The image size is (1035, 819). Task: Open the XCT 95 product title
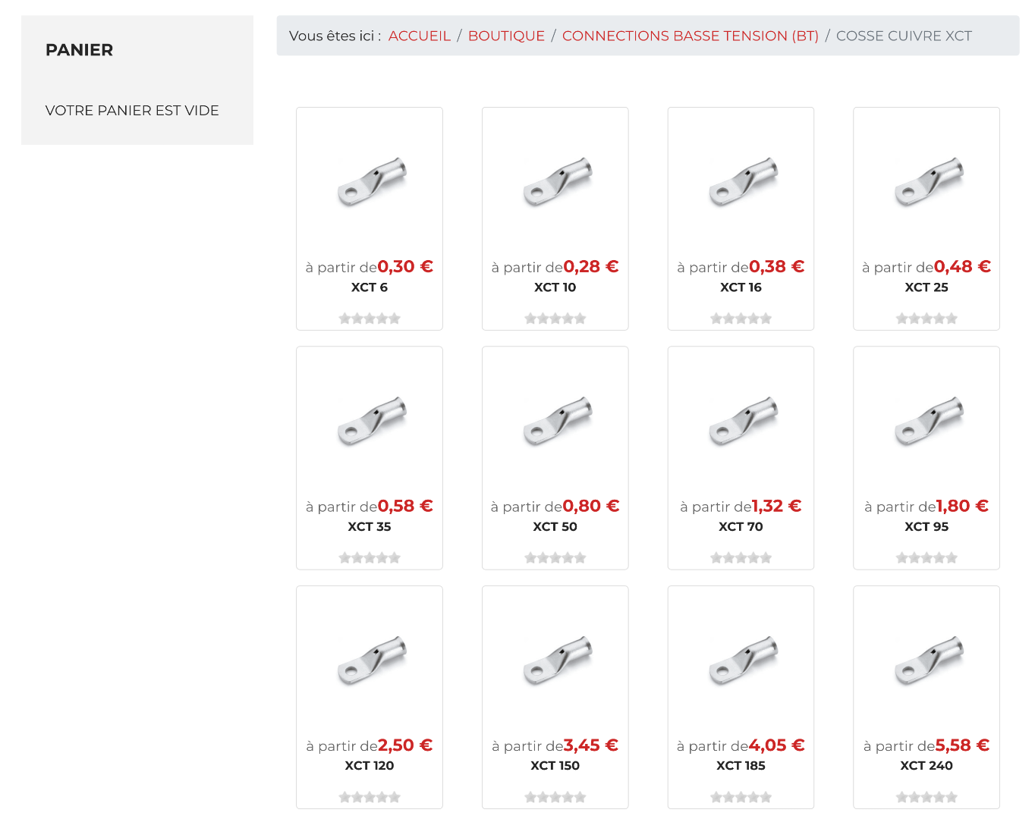[926, 526]
